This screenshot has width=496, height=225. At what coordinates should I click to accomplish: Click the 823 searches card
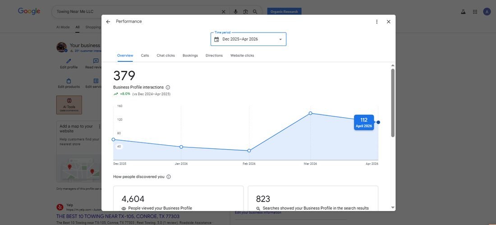pyautogui.click(x=313, y=198)
